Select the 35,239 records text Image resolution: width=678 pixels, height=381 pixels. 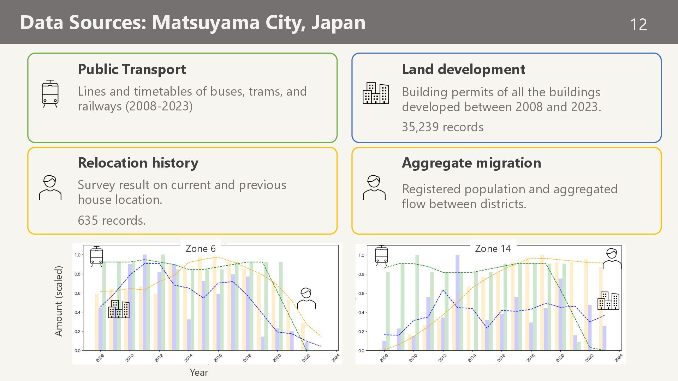(442, 127)
